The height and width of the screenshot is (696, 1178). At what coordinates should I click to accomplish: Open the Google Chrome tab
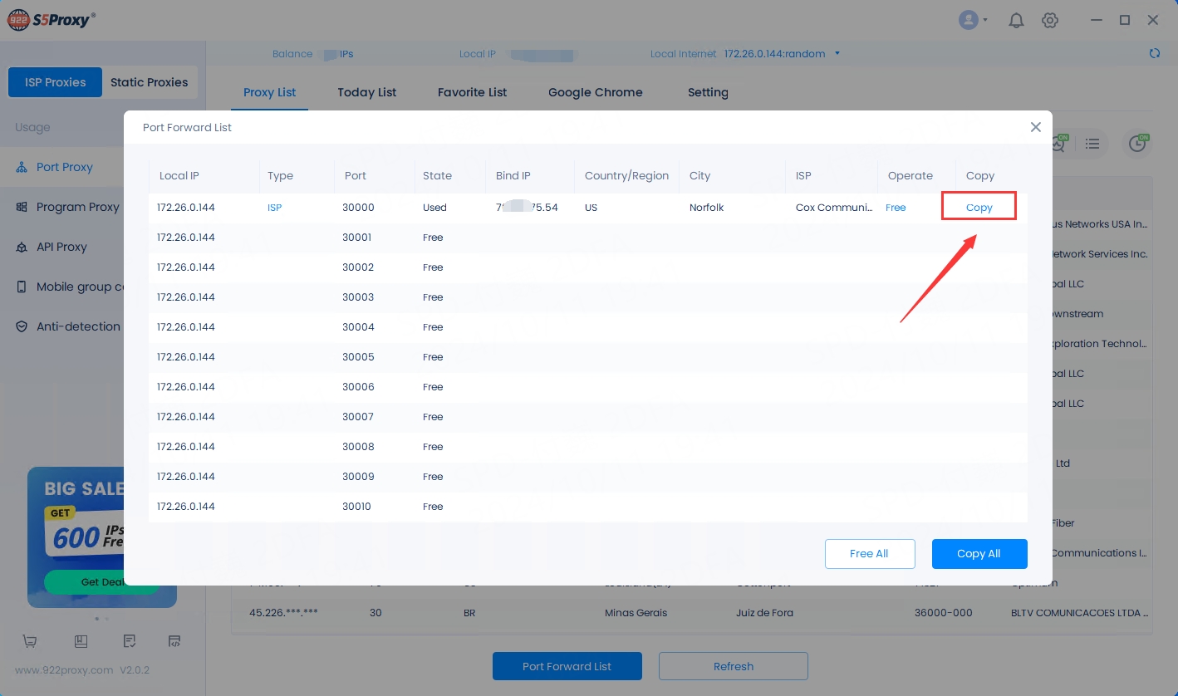click(595, 92)
